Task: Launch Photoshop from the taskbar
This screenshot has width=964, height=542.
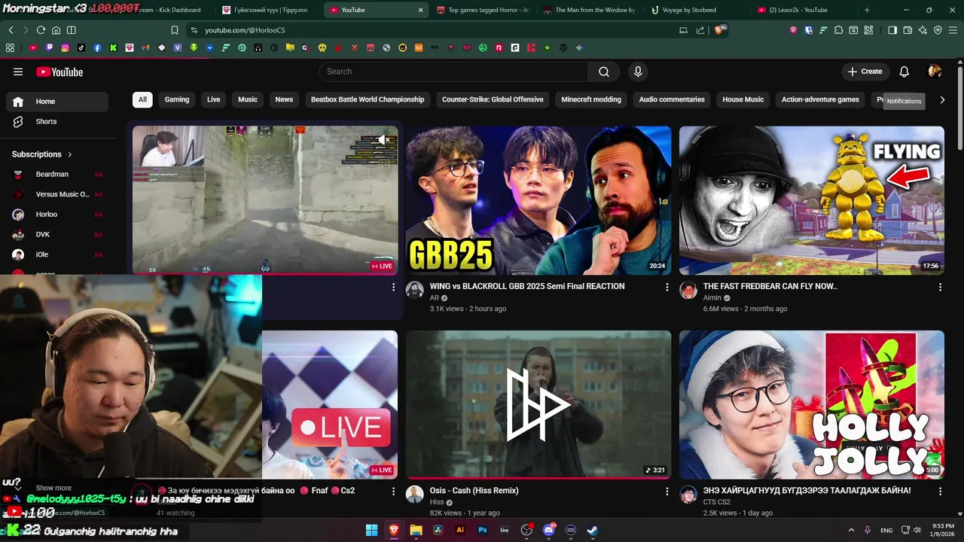Action: point(483,530)
